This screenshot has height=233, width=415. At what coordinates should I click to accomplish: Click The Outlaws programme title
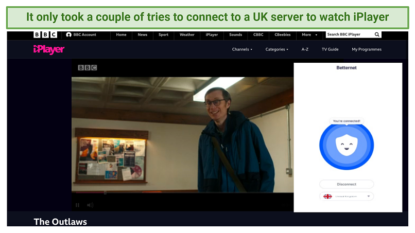coord(60,222)
